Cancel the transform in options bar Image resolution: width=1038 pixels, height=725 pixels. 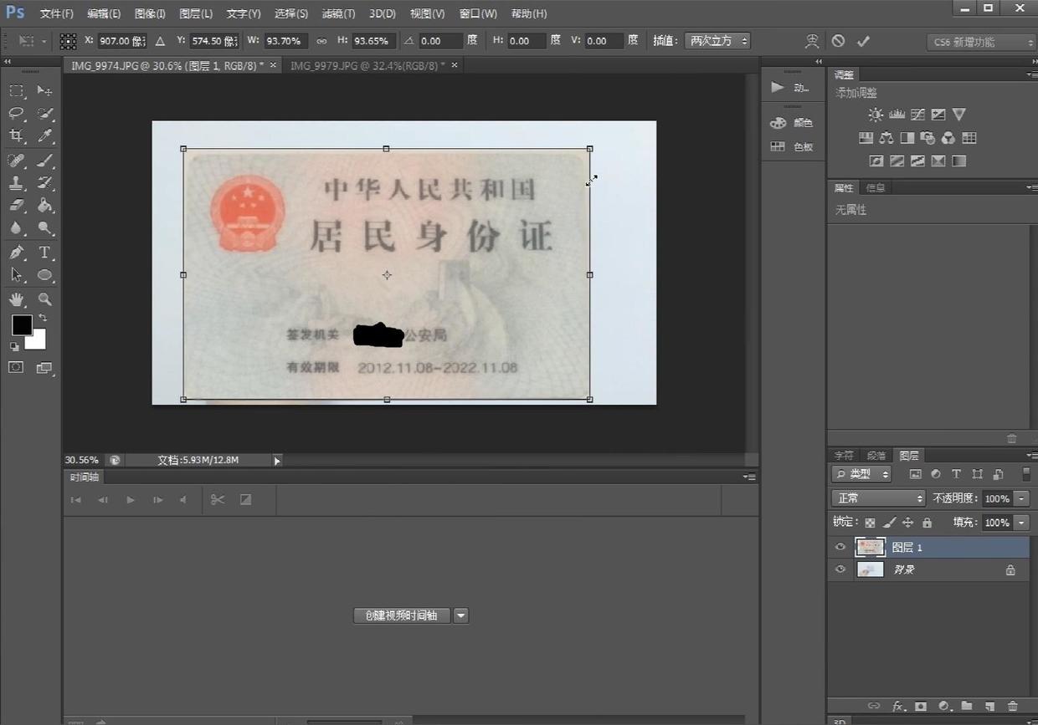click(x=838, y=41)
